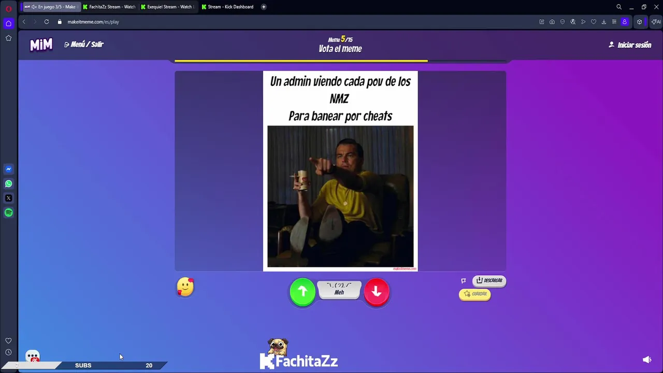Open the downloads toolbar icon
Screen dimensions: 663x373
(x=604, y=22)
